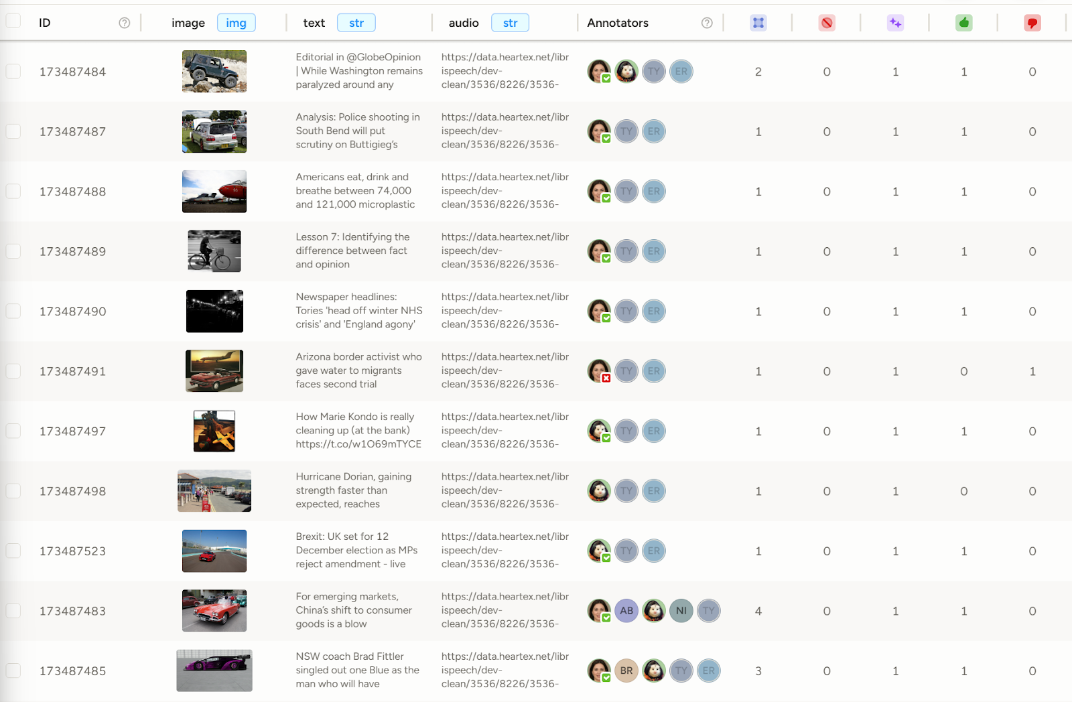This screenshot has height=702, width=1072.
Task: Click the purple predictions sparkles column icon
Action: click(895, 22)
